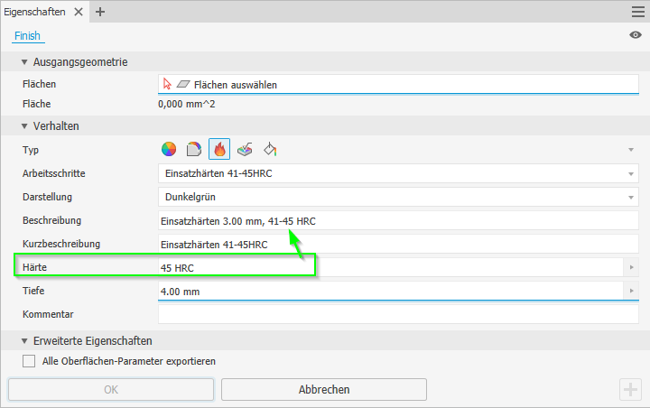
Task: Select the Paint bucket finish type icon
Action: (270, 149)
